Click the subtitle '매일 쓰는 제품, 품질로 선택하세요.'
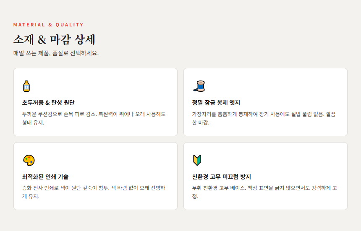The width and height of the screenshot is (361, 231). coord(56,53)
